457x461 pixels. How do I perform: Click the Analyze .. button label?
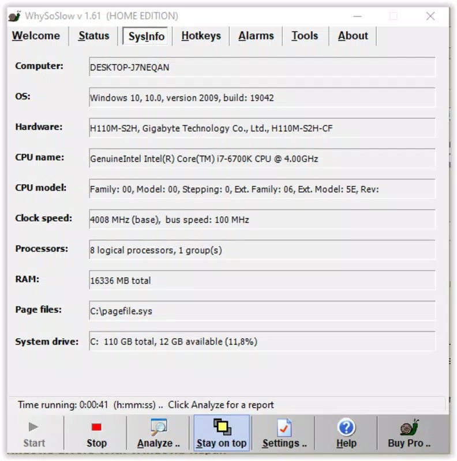point(159,443)
